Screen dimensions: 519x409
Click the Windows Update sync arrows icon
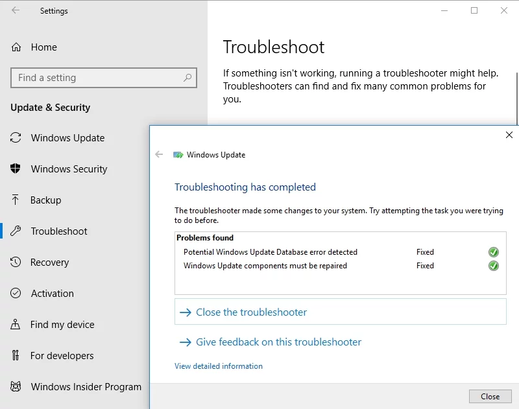pos(16,138)
